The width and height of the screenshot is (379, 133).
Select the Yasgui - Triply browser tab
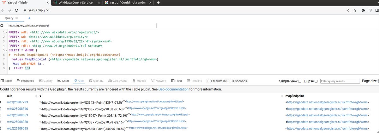[25, 3]
